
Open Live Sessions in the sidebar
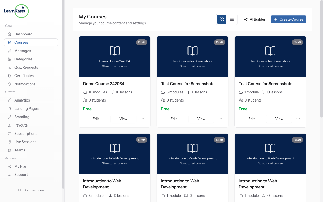[x=25, y=142]
